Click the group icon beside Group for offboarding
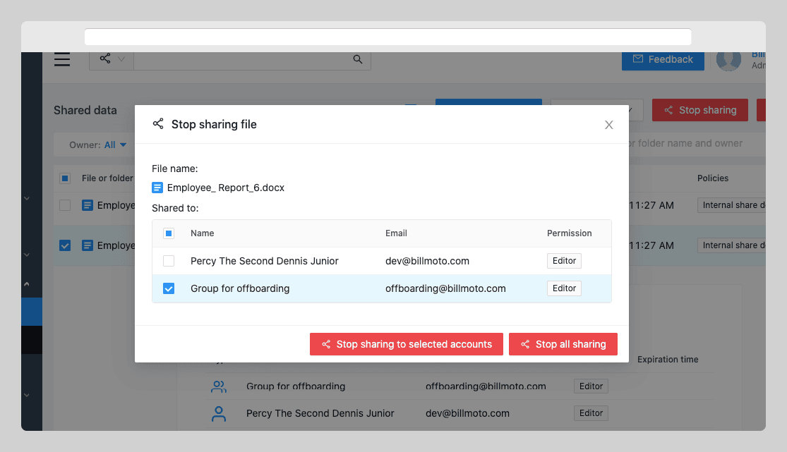The width and height of the screenshot is (787, 452). [218, 386]
